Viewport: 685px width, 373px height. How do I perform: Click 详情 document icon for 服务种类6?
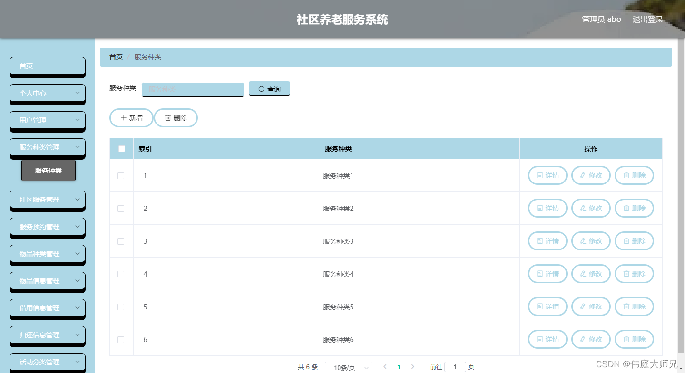click(x=540, y=339)
